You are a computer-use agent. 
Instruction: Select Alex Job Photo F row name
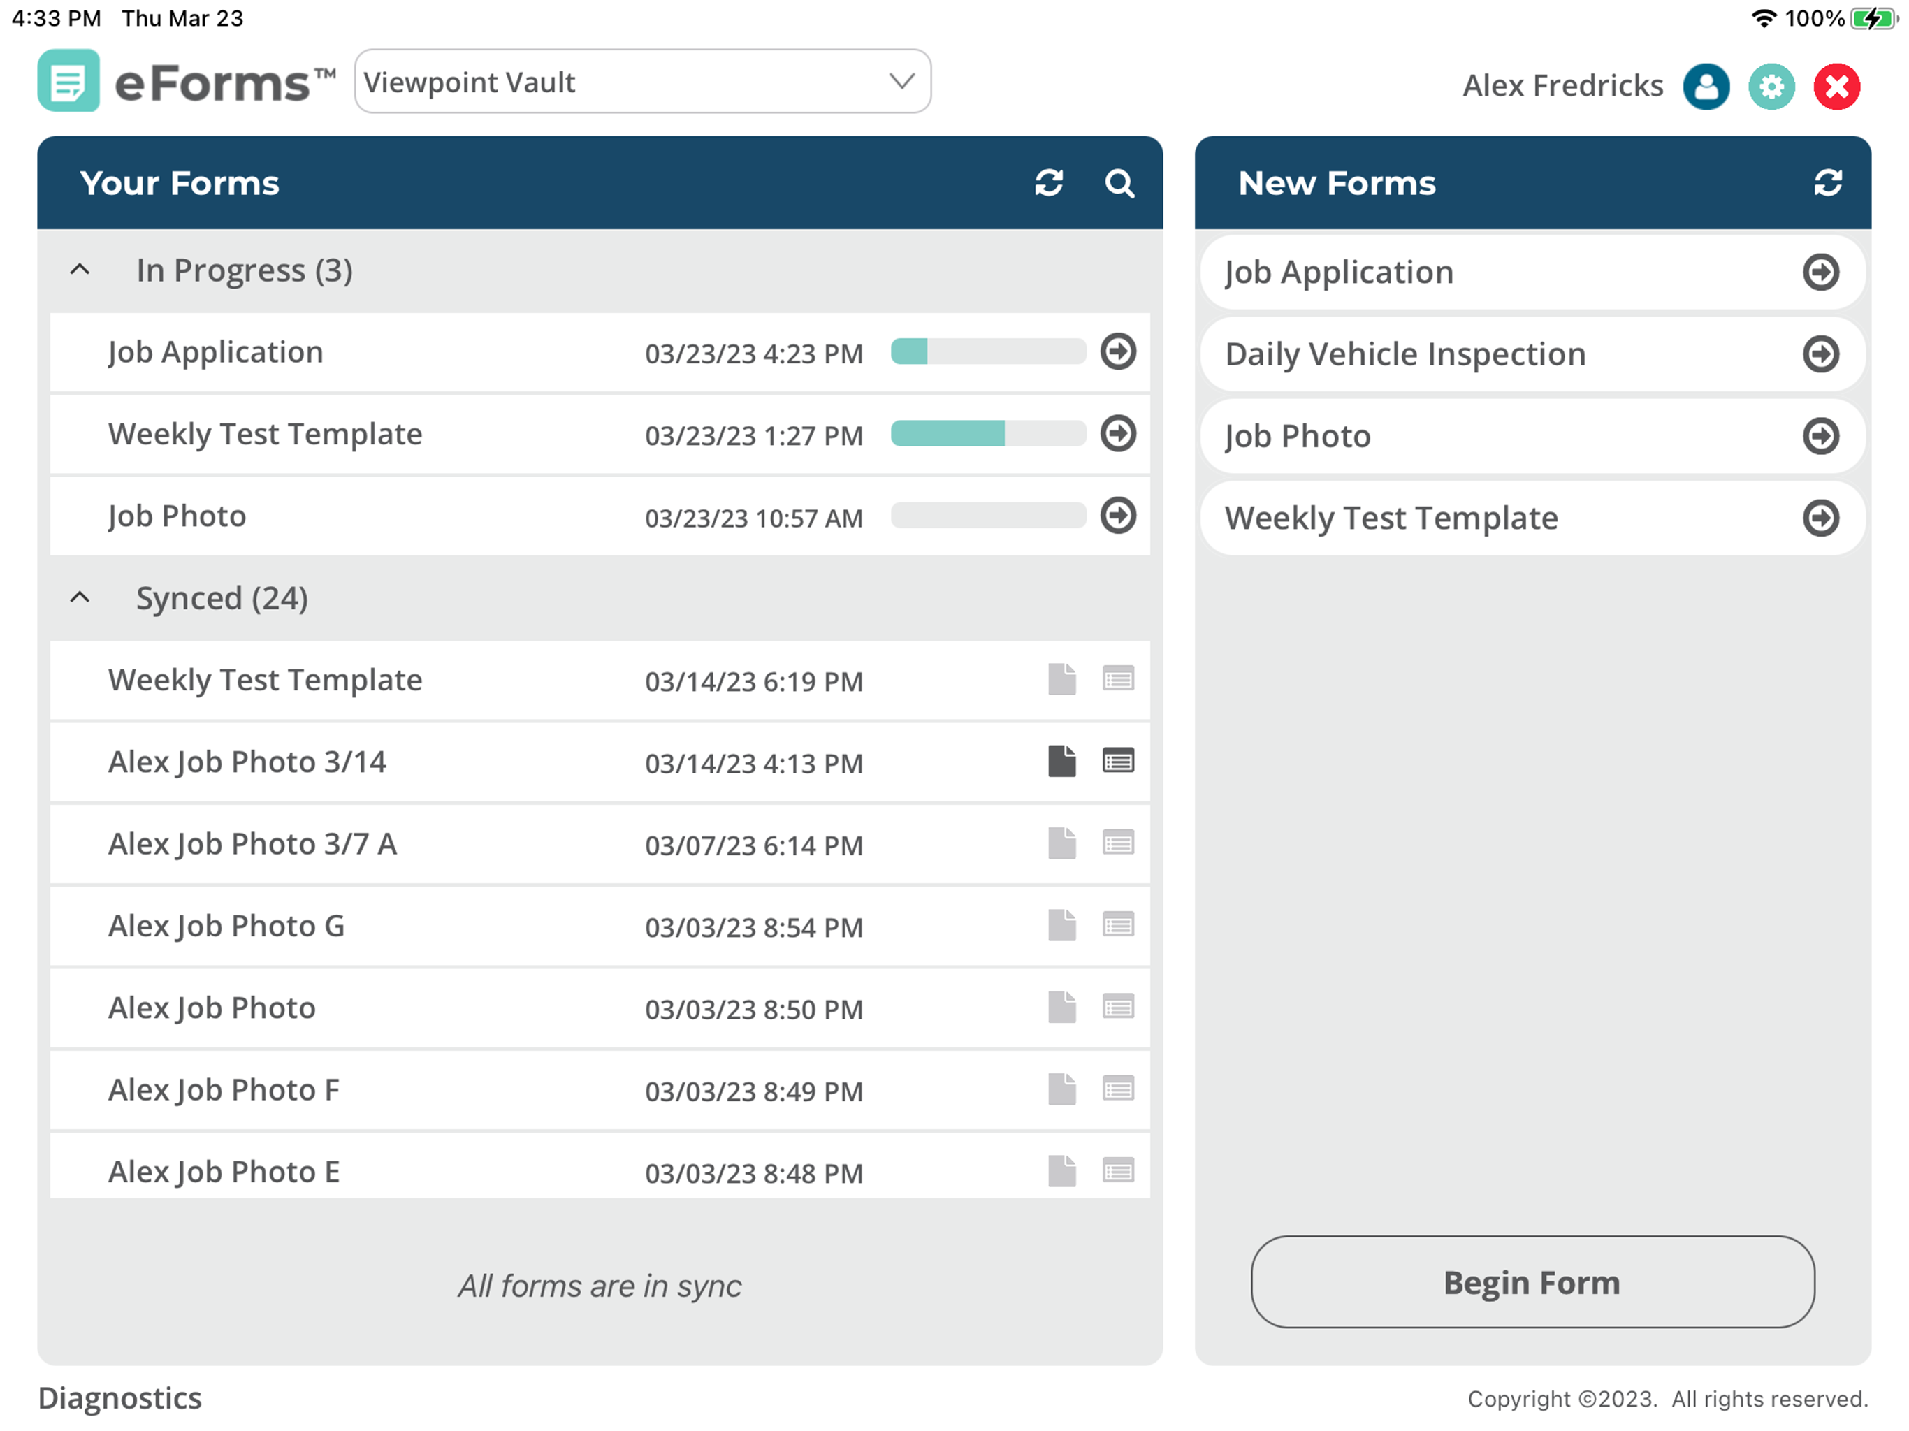coord(224,1090)
